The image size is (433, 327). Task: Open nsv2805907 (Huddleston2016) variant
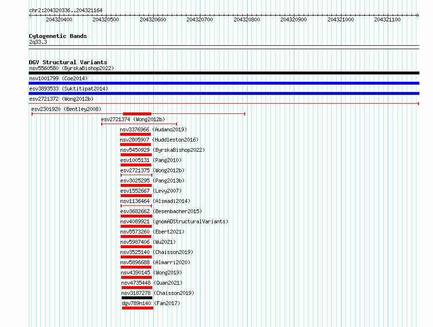pos(159,140)
